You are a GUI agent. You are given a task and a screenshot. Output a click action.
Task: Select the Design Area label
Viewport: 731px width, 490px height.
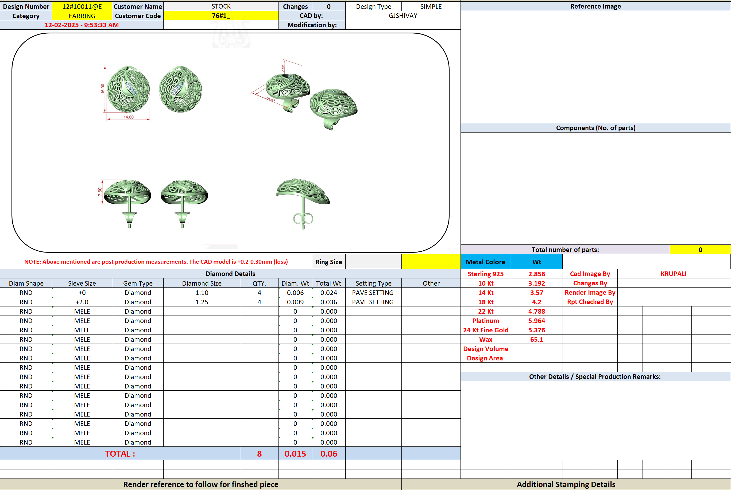(486, 358)
